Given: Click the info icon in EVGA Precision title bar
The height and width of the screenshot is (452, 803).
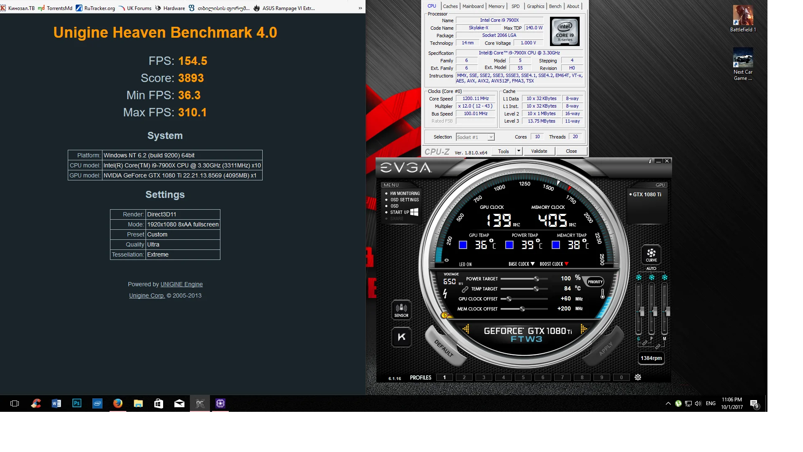Looking at the screenshot, I should point(650,161).
